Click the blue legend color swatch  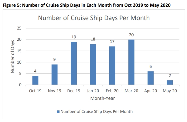(x=58, y=112)
